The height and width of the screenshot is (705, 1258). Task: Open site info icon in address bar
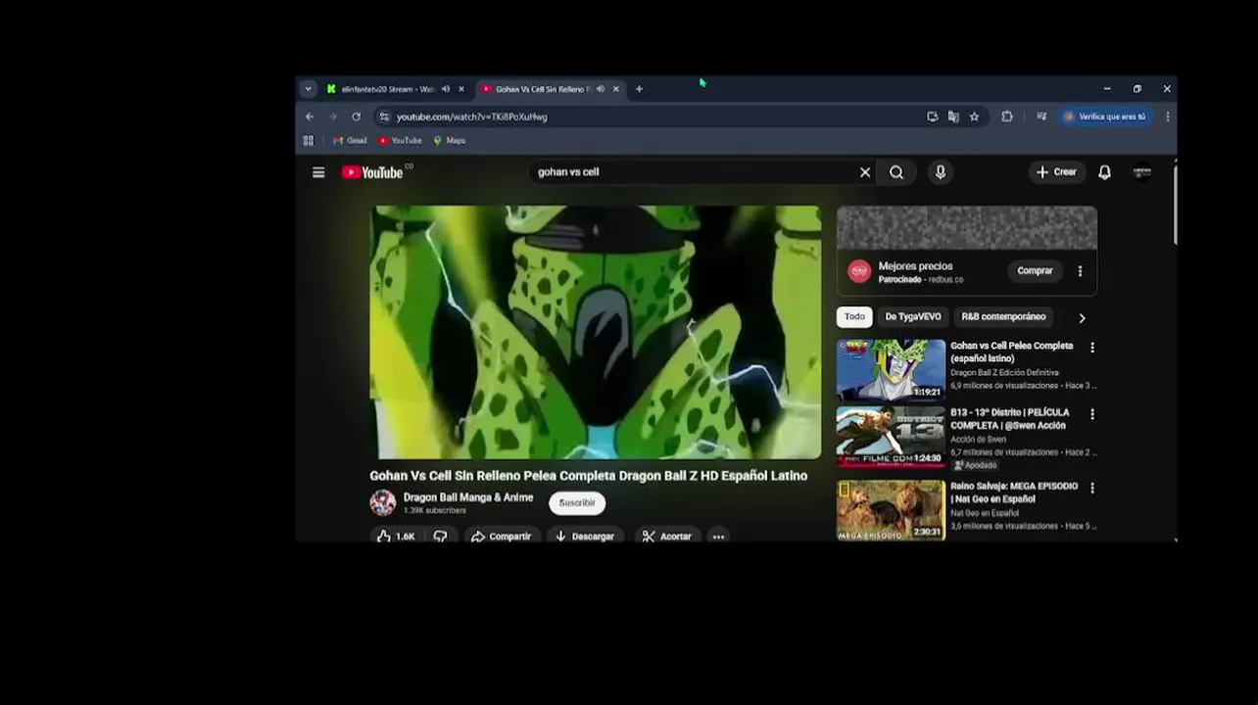pyautogui.click(x=384, y=117)
